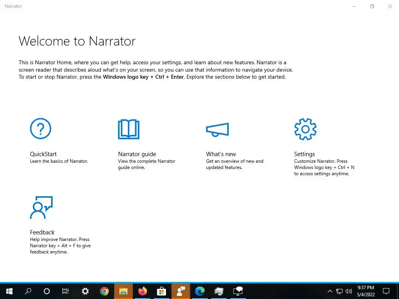Open the Narrator guide heading link
399x299 pixels.
click(137, 154)
